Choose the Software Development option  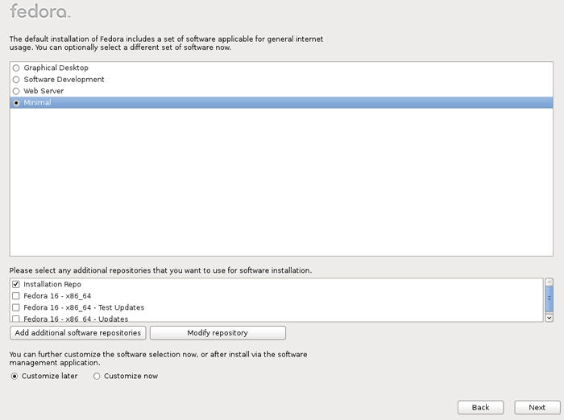coord(16,80)
